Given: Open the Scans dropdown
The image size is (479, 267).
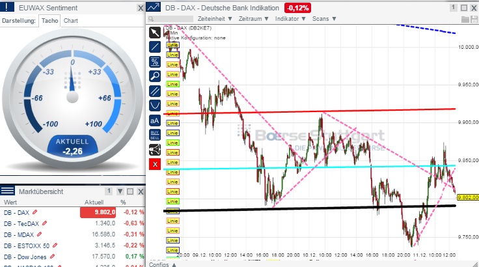Looking at the screenshot, I should coord(324,19).
